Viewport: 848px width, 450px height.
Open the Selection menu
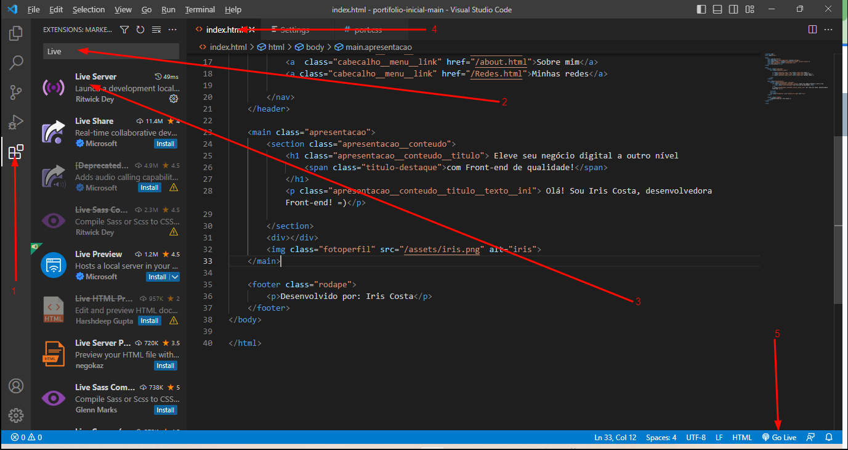click(89, 10)
